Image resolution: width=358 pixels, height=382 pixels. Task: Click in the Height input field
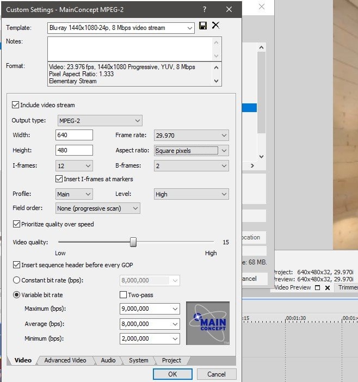[x=74, y=150]
